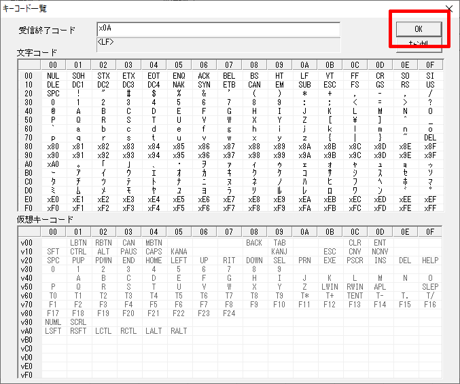Viewport: 460px width, 384px height.
Task: Click the RALT virtual key cell
Action: [x=179, y=330]
